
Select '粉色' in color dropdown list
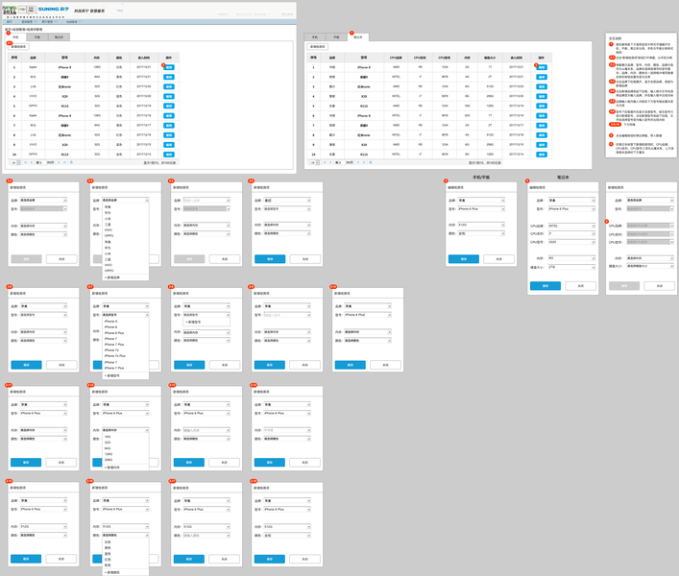coord(108,565)
